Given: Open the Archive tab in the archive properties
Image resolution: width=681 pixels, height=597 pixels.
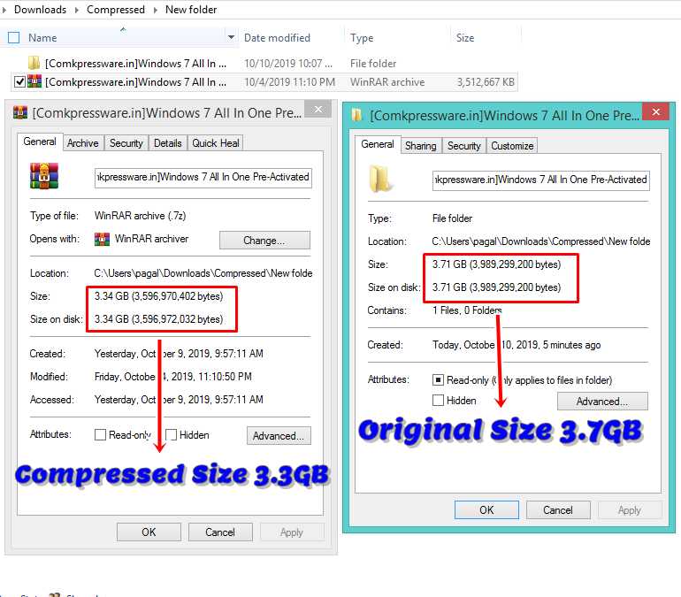Looking at the screenshot, I should click(x=82, y=143).
